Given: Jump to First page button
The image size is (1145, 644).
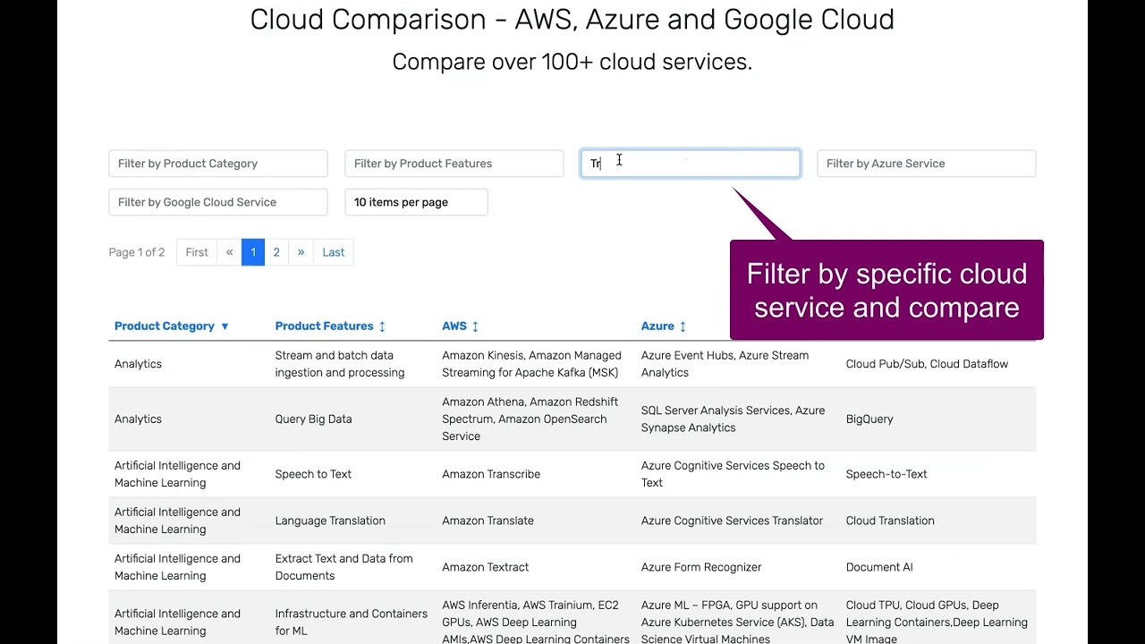Looking at the screenshot, I should click(197, 252).
